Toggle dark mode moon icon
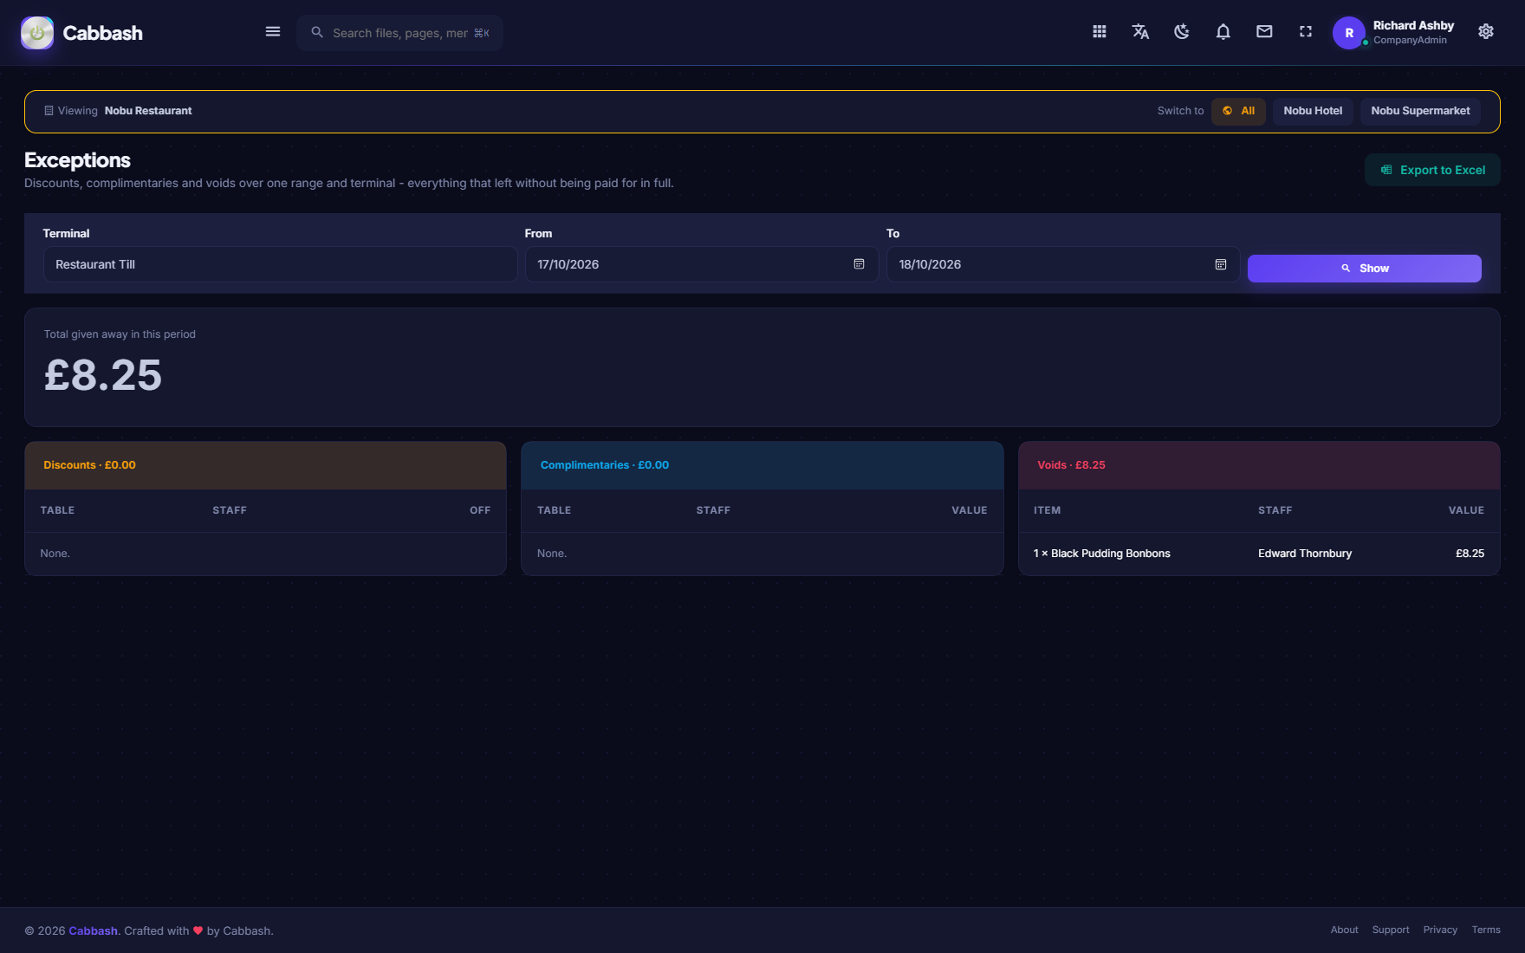 [x=1182, y=32]
